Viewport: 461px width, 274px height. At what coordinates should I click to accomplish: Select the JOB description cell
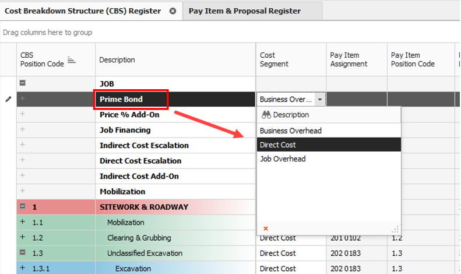point(175,84)
